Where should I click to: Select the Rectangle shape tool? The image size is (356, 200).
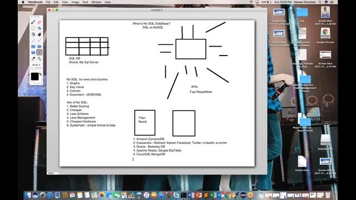click(33, 47)
